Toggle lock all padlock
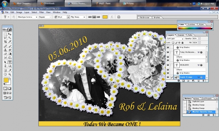This screenshot has height=131, width=219. pos(182,43)
